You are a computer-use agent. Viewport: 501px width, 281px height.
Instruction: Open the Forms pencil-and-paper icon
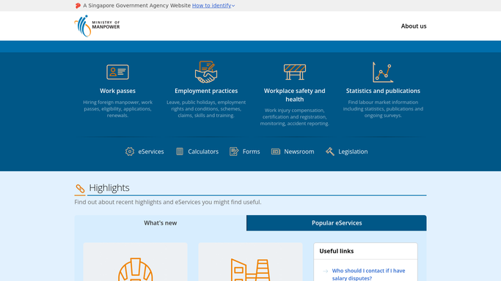(234, 151)
